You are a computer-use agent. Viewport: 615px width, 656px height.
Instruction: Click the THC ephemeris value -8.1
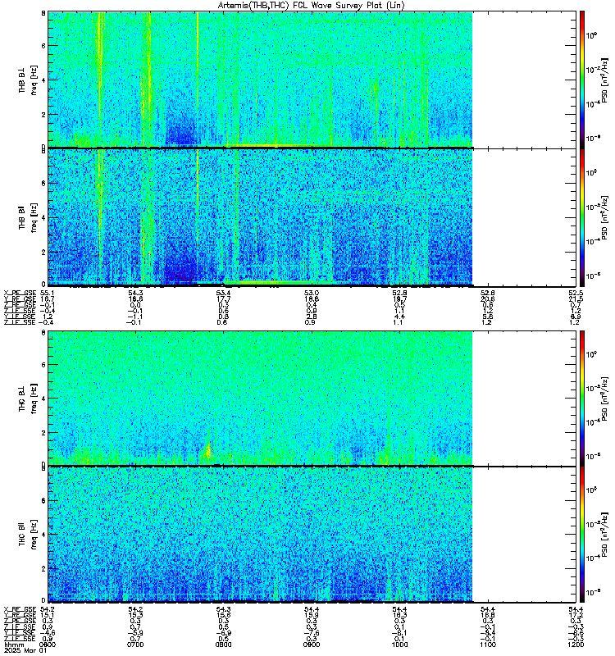click(x=399, y=633)
